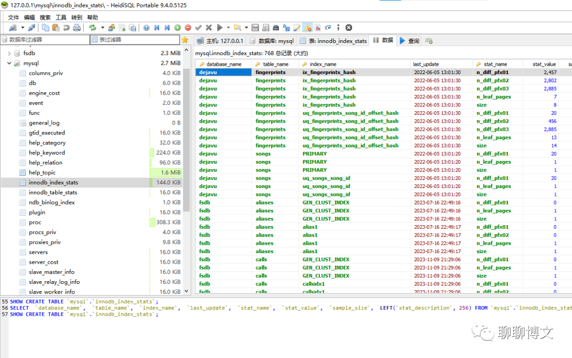
Task: Click the round black X stop icon
Action: pos(348,28)
